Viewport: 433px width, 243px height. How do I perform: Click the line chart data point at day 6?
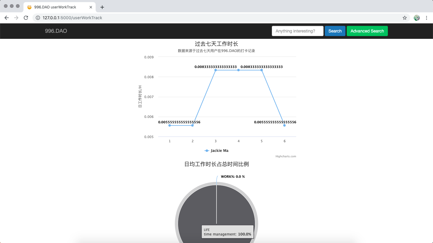284,125
